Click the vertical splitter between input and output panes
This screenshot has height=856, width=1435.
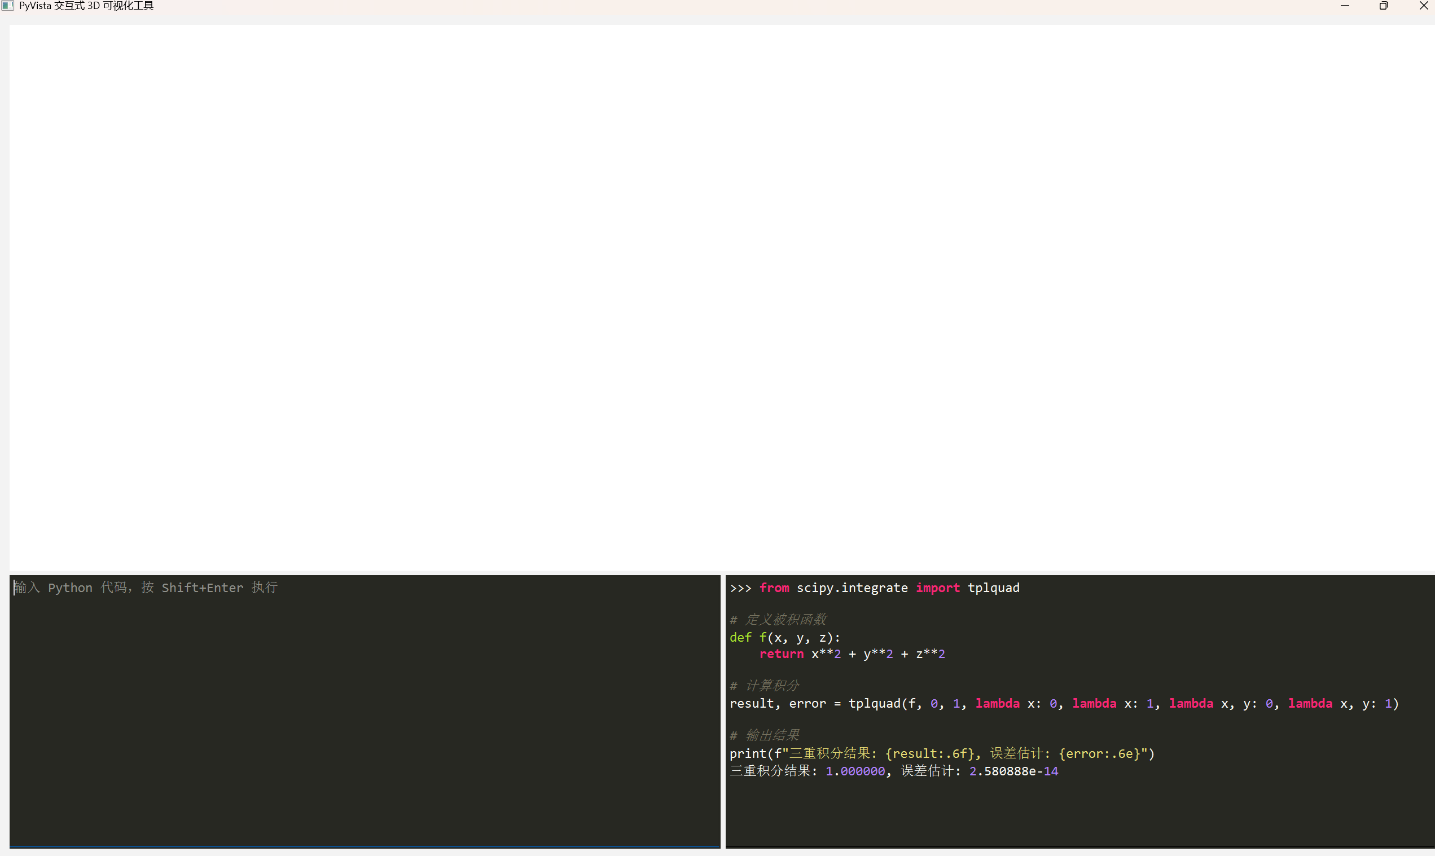(723, 711)
